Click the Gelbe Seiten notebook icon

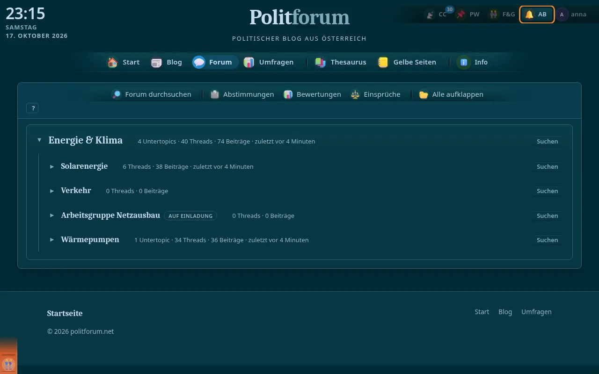(383, 62)
